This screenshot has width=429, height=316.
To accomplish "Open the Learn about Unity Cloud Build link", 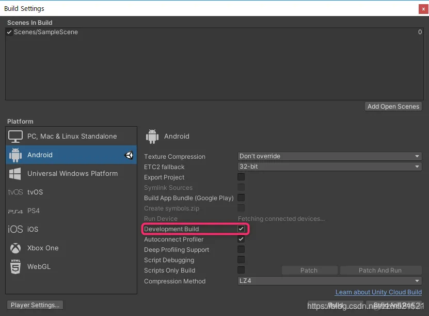I will [x=378, y=292].
